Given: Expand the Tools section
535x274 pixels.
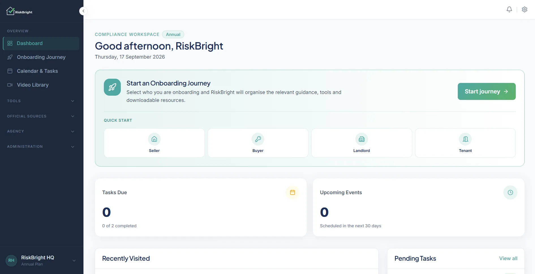Looking at the screenshot, I should click(x=41, y=101).
